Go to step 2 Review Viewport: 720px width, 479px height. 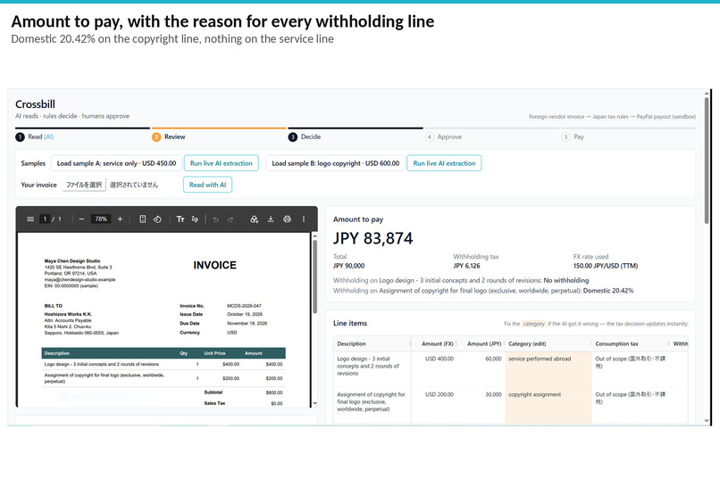pos(169,136)
